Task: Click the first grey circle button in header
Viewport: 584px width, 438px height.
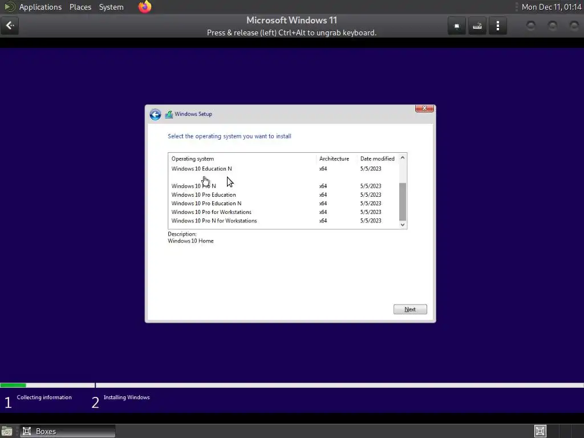Action: click(x=531, y=26)
